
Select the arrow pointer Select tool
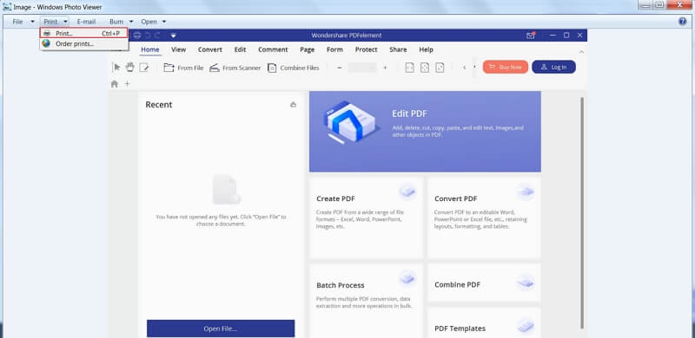(x=117, y=68)
